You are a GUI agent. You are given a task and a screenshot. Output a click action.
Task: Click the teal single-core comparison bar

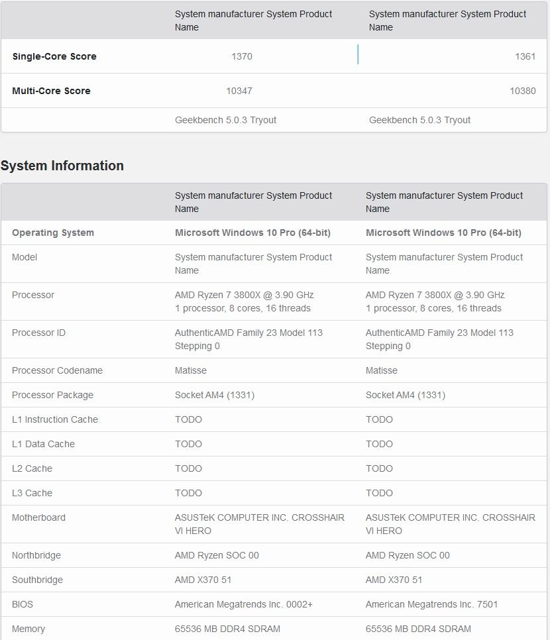(x=358, y=54)
